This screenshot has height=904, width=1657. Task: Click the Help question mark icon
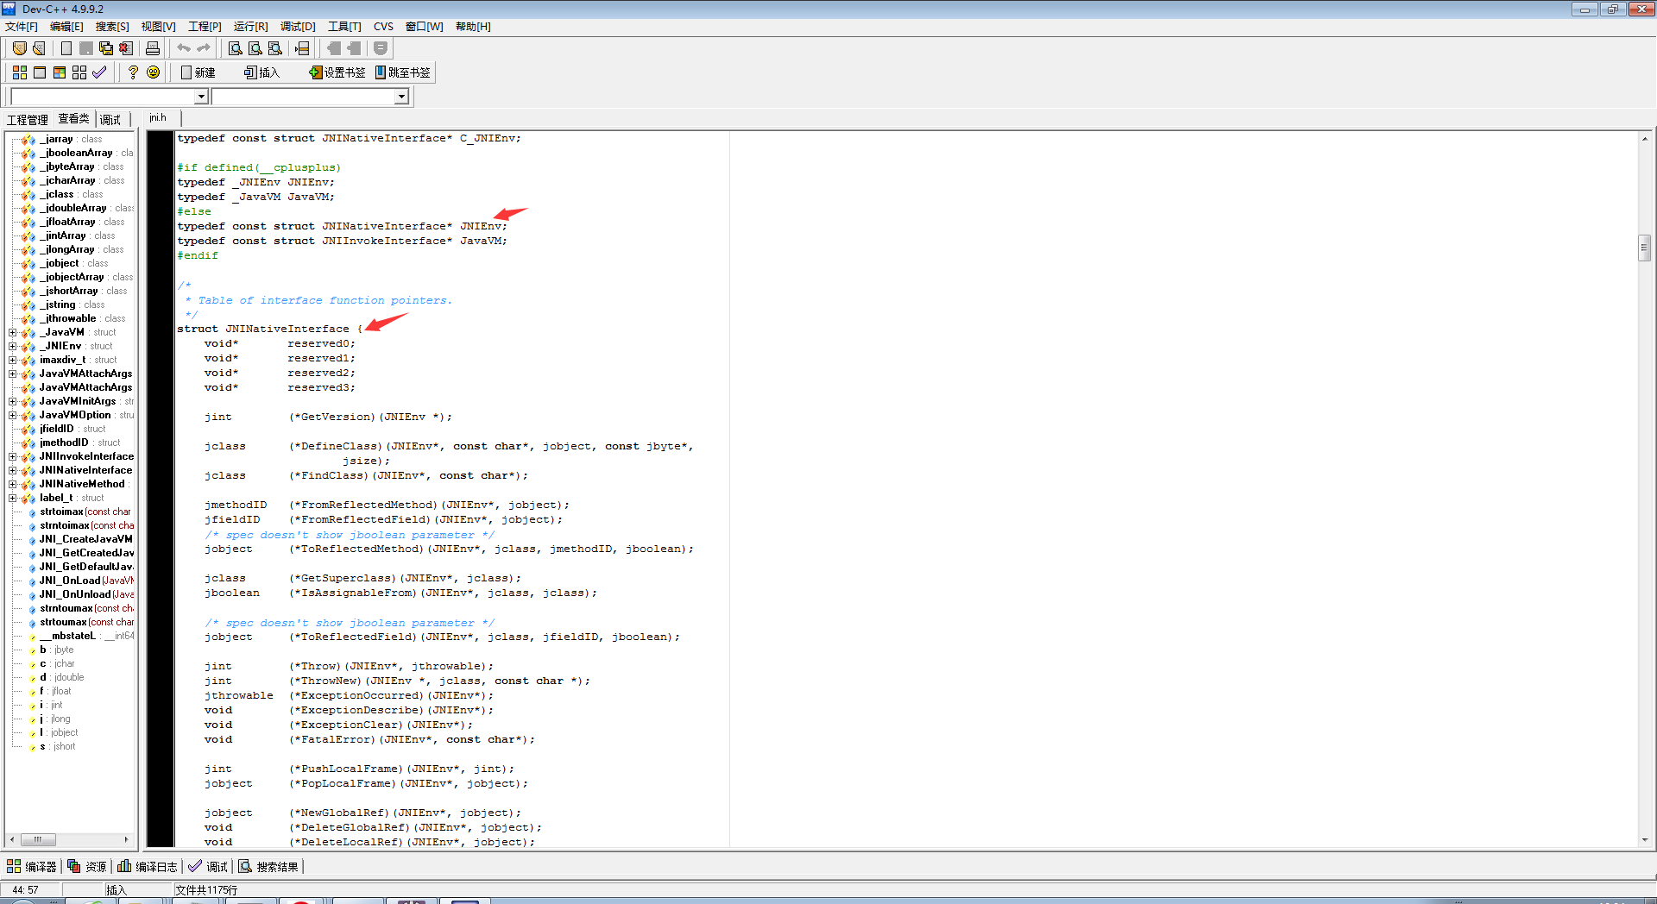coord(133,72)
